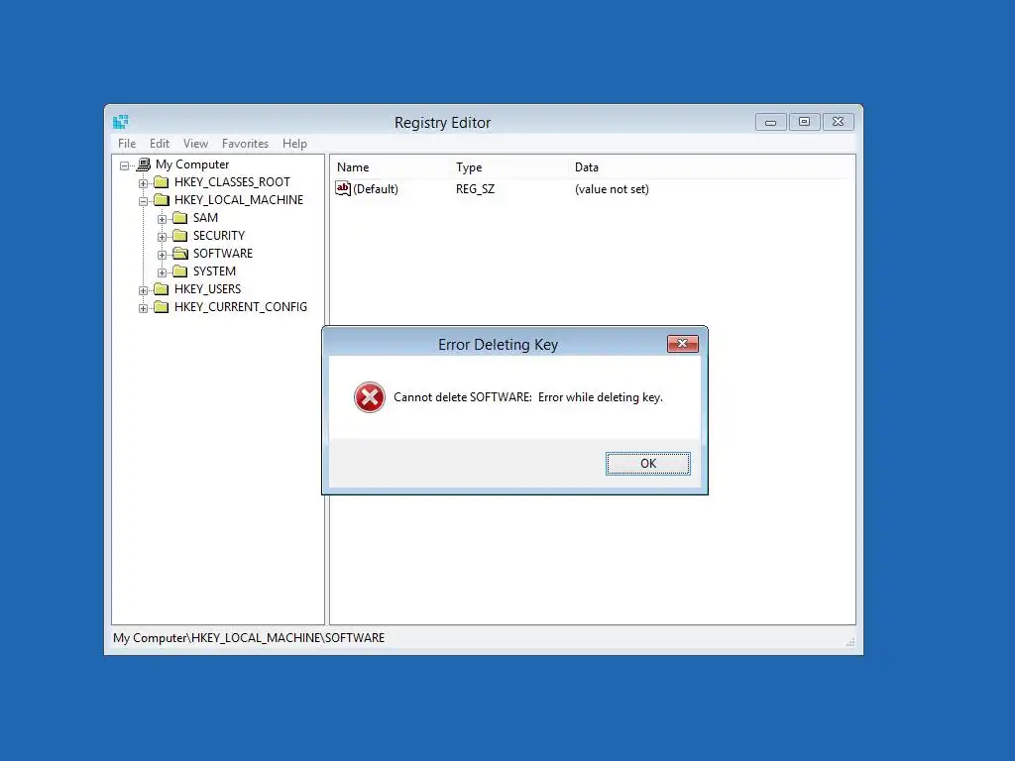
Task: Click the SECURITY folder icon
Action: tap(180, 236)
